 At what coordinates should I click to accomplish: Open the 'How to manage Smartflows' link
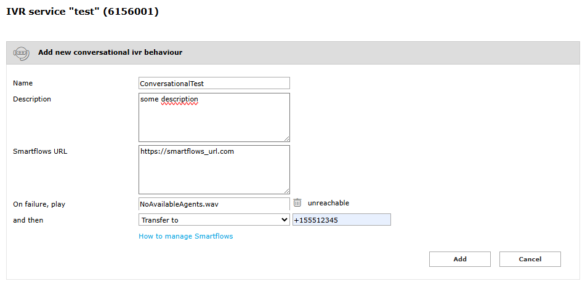click(x=185, y=236)
